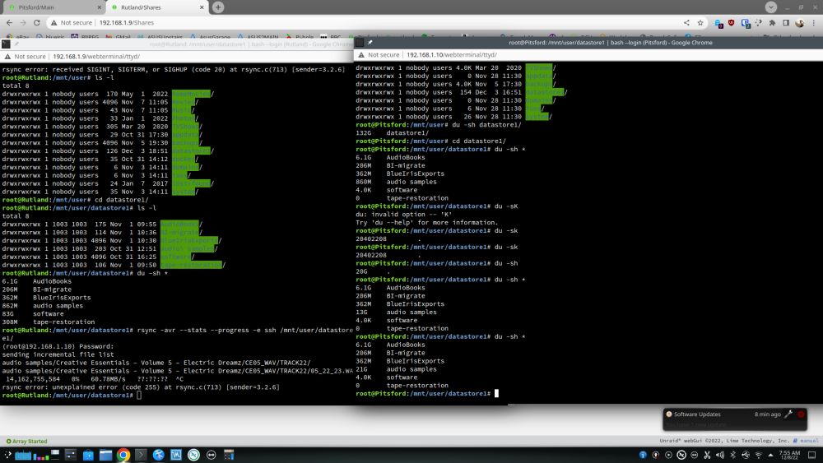Click the Rutland terminal prompt cursor
This screenshot has height=463, width=823.
point(139,395)
